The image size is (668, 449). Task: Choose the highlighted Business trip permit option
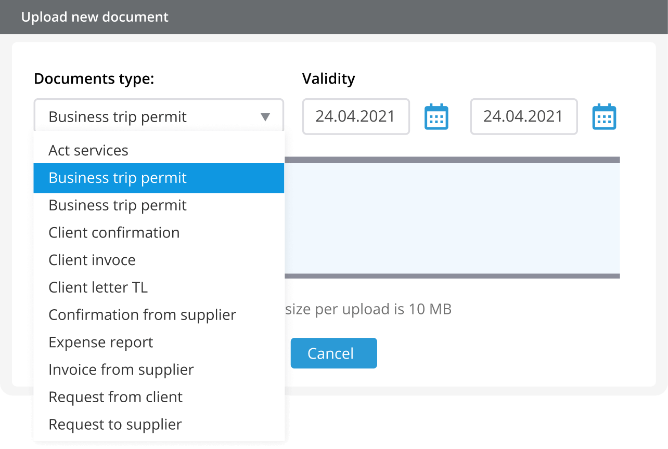pyautogui.click(x=118, y=178)
